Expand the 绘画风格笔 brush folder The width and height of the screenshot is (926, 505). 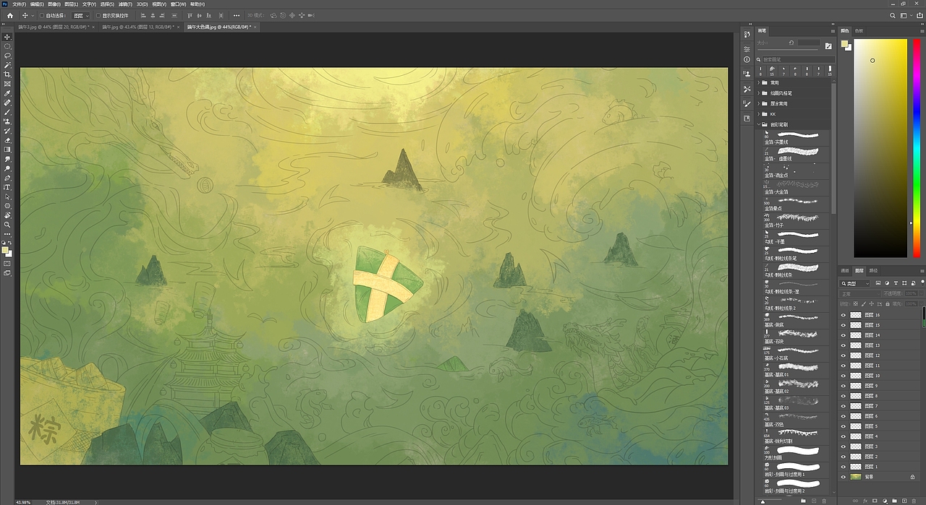point(759,93)
